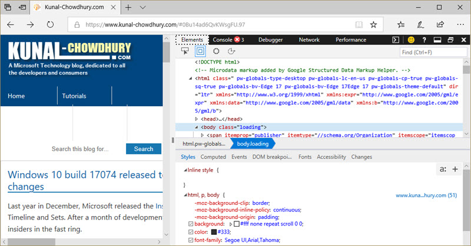Open the www.kuna...hury.com (51) stylesheet link
This screenshot has width=471, height=246.
(x=426, y=196)
